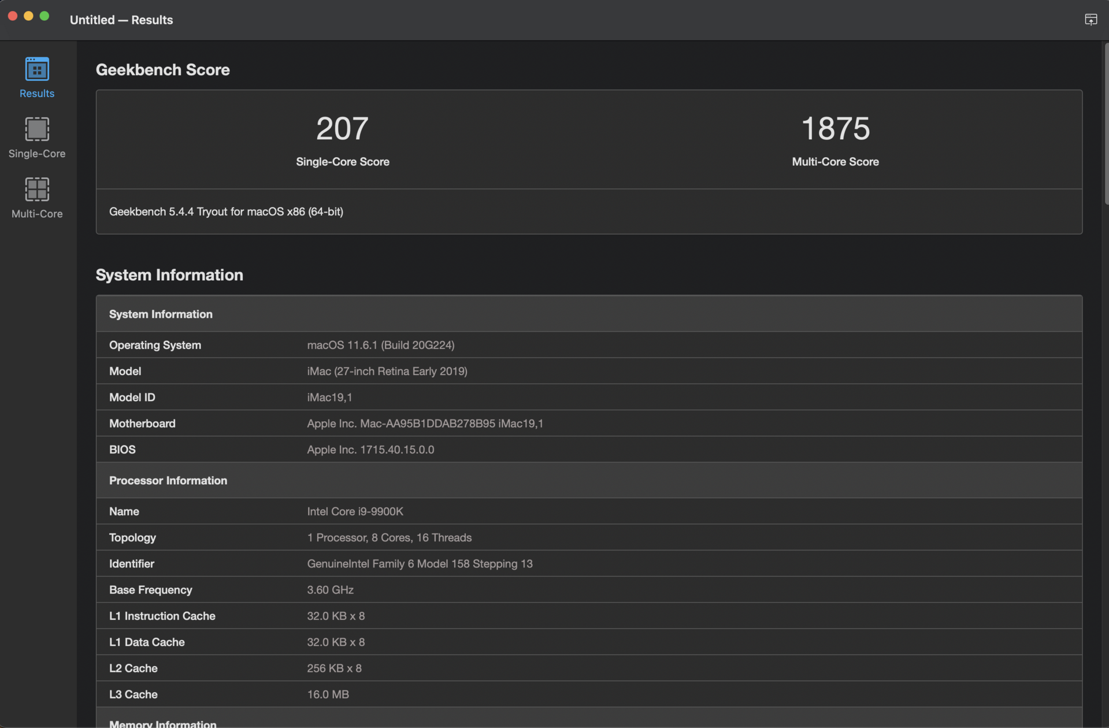Viewport: 1109px width, 728px height.
Task: Select macOS 11.6.1 (Build 20G224) value
Action: (380, 345)
